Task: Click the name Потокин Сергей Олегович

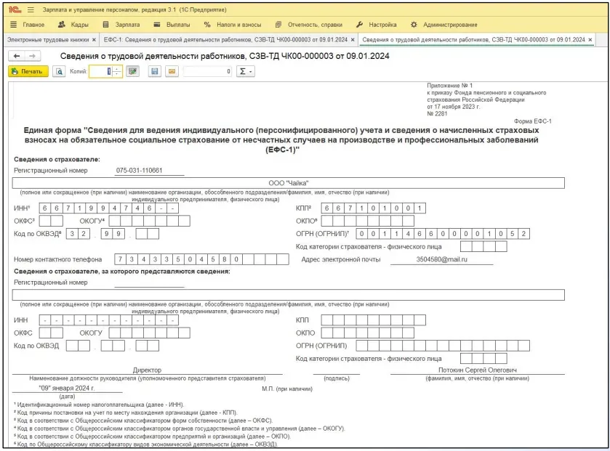Action: (x=478, y=370)
